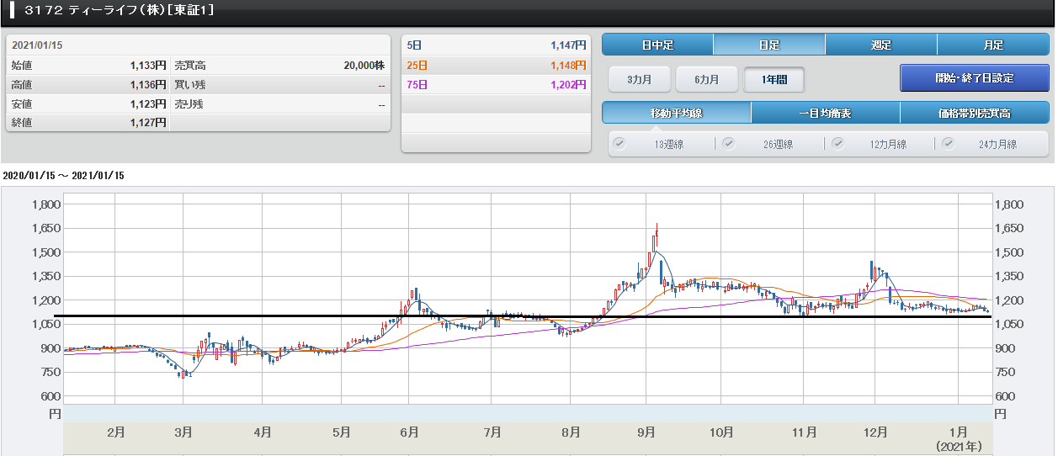This screenshot has height=456, width=1058.
Task: Toggle the 13週線 checkmark icon
Action: click(619, 143)
